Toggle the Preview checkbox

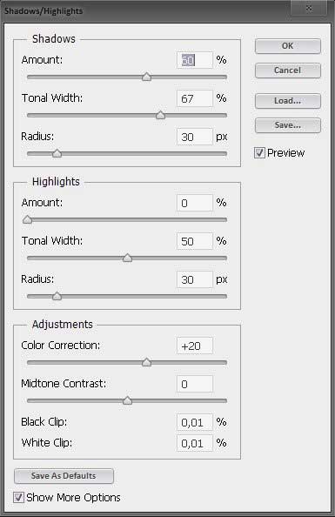[x=259, y=152]
